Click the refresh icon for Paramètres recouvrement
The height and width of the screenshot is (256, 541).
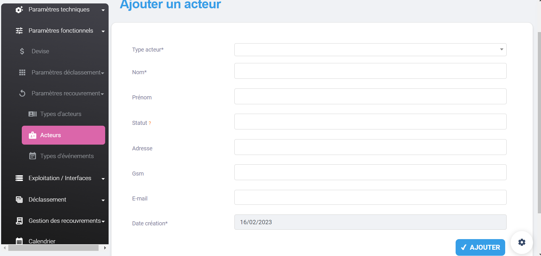pyautogui.click(x=22, y=93)
